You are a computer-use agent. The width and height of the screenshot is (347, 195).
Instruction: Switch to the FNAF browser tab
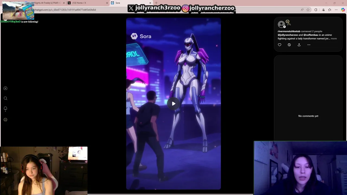tap(47, 3)
